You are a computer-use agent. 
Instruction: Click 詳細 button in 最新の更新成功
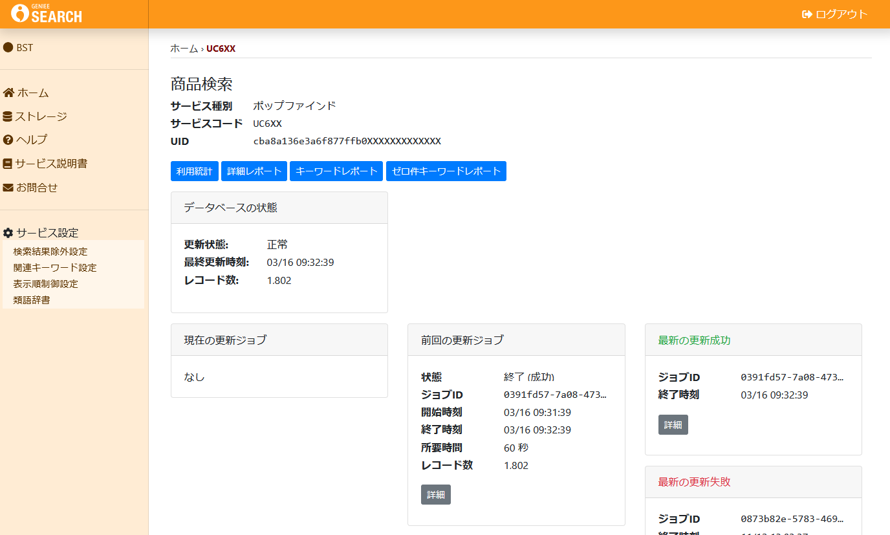point(673,425)
